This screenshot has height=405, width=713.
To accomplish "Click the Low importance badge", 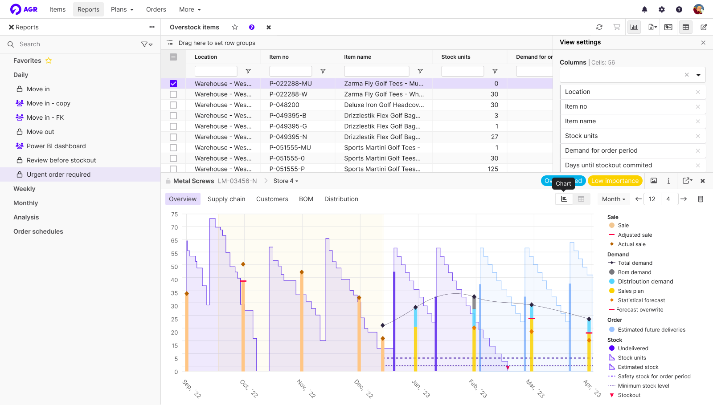I will pos(615,181).
